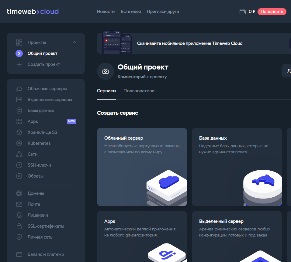
Task: Switch to the Пользователи tab
Action: tap(139, 91)
